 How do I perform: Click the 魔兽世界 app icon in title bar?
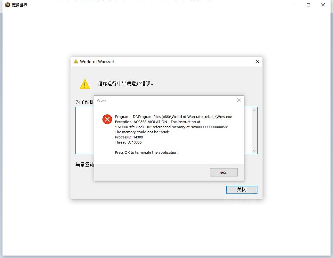click(x=7, y=5)
